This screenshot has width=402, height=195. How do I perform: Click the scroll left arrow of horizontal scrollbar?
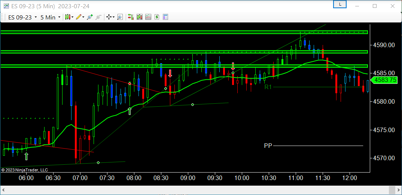click(x=4, y=190)
